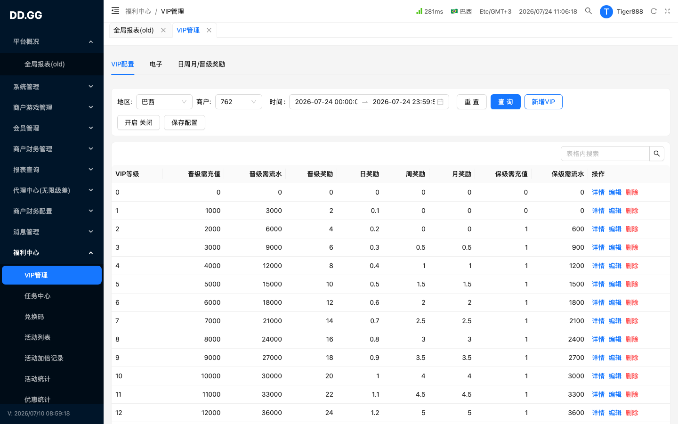Open 全局报表(old) in the sidebar
Viewport: 678px width, 424px height.
(x=52, y=64)
